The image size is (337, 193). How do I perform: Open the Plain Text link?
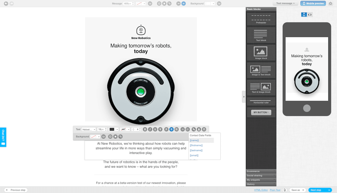point(275,190)
